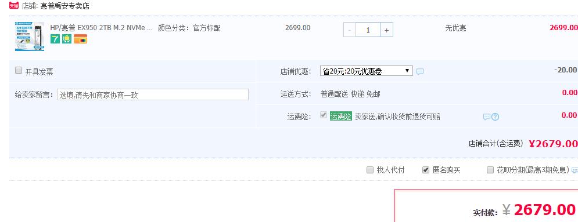
Task: Click the green 7-day return icon
Action: coord(55,39)
